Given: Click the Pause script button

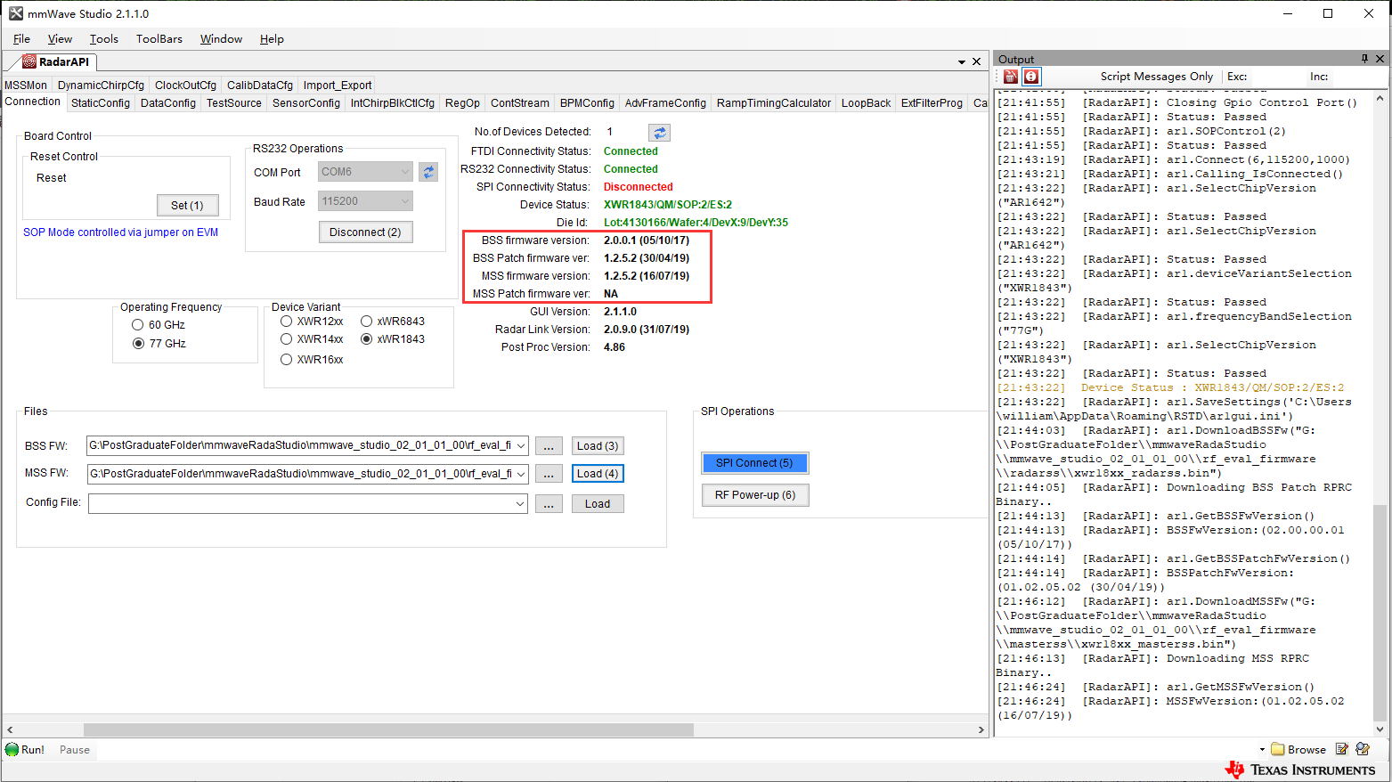Looking at the screenshot, I should point(75,750).
